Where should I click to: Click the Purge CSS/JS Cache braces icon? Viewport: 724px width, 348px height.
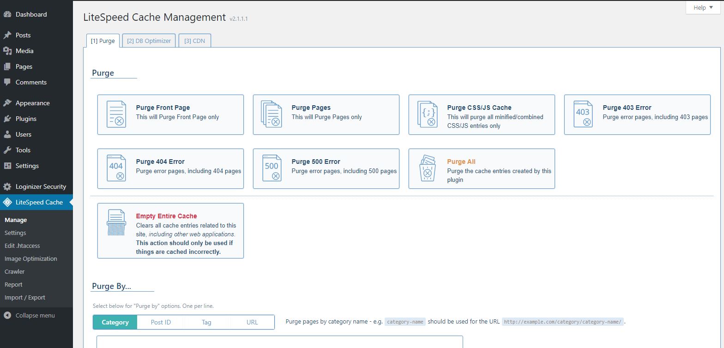click(x=427, y=114)
